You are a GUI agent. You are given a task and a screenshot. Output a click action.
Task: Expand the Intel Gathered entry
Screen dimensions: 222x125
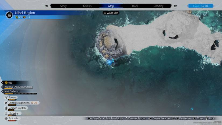pyautogui.click(x=12, y=91)
